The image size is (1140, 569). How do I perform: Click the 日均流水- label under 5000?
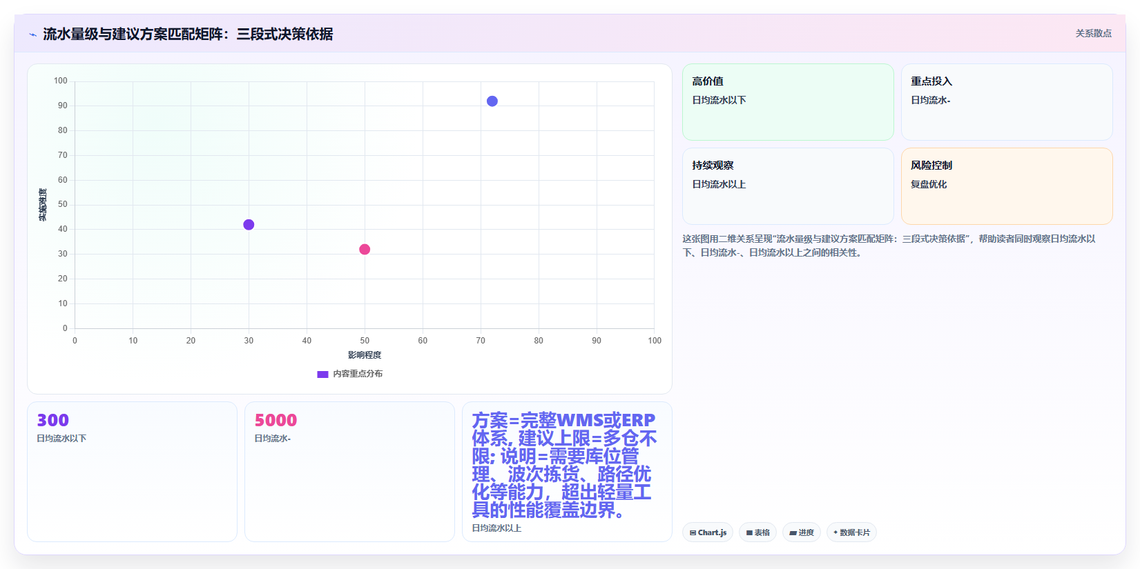click(272, 439)
